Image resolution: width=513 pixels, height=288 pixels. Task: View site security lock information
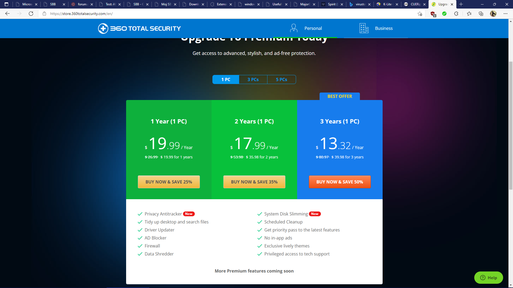[44, 14]
